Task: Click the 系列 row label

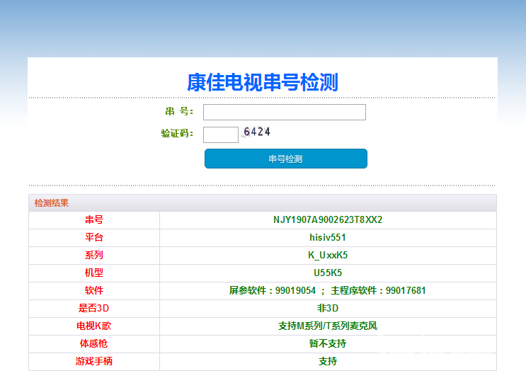Action: pyautogui.click(x=94, y=256)
